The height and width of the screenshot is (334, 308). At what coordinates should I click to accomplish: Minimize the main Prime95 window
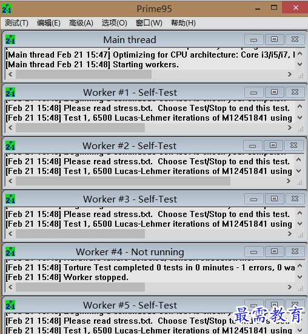258,8
